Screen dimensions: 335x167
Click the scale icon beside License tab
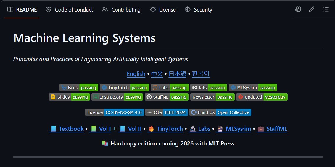click(153, 9)
